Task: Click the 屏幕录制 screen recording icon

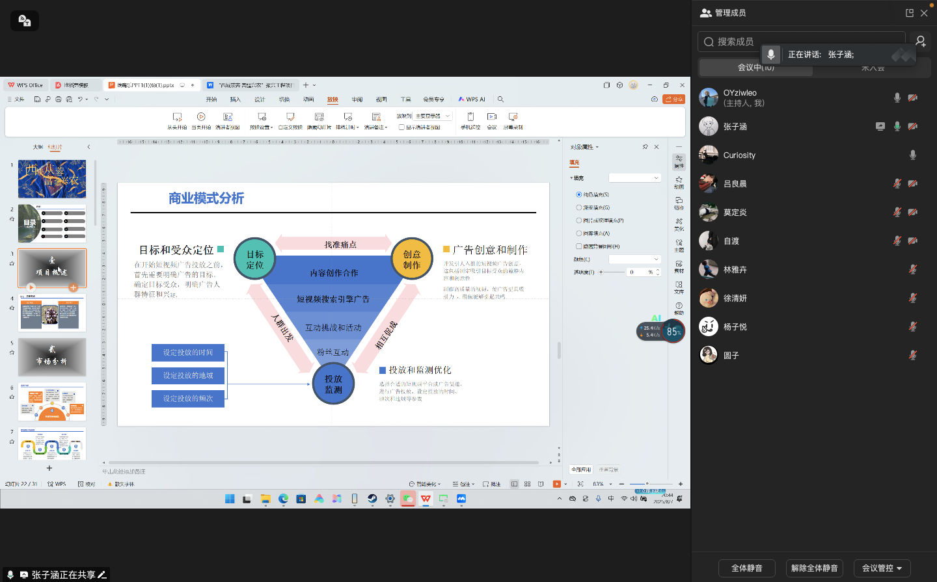Action: (x=513, y=117)
